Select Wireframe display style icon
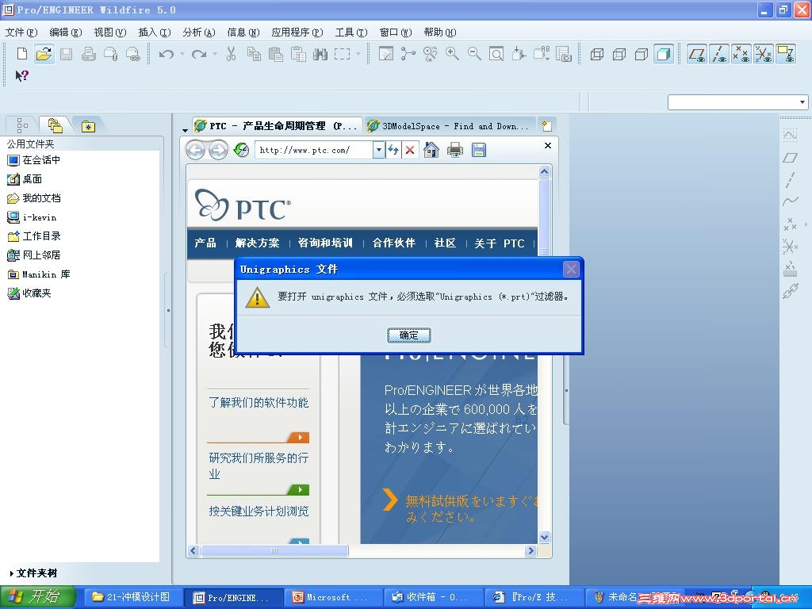 pos(597,53)
